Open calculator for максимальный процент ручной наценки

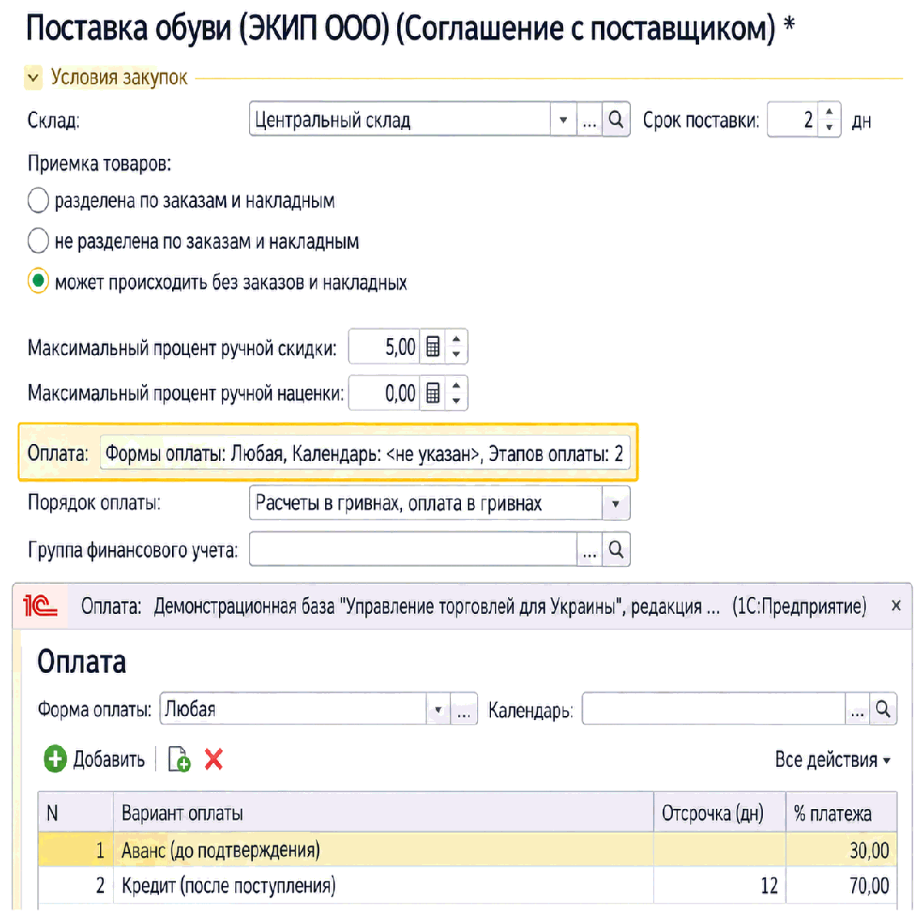[433, 393]
